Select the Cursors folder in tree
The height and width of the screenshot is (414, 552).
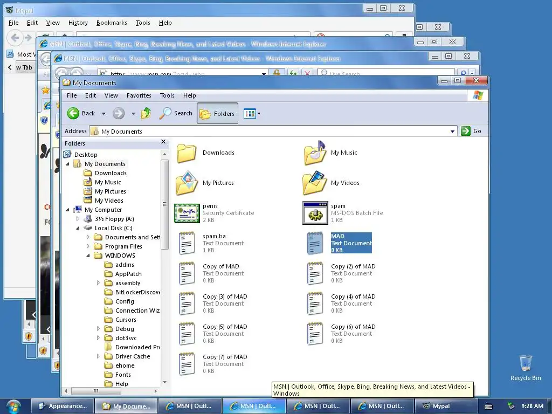pos(126,320)
